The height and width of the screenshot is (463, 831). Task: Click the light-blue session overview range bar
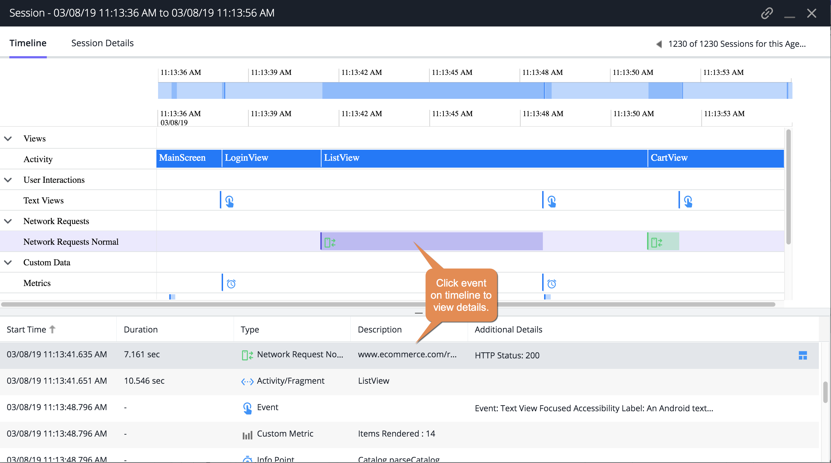(475, 91)
